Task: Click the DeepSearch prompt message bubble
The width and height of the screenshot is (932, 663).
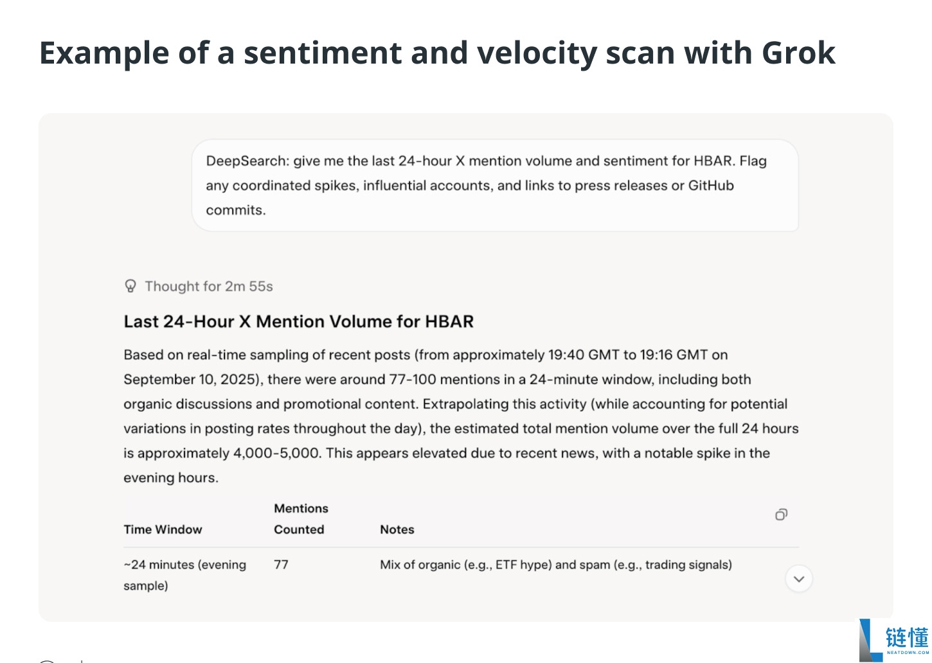Action: [x=495, y=186]
